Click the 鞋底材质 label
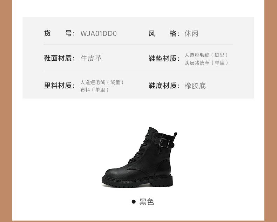The height and width of the screenshot is (222, 277). (x=164, y=86)
